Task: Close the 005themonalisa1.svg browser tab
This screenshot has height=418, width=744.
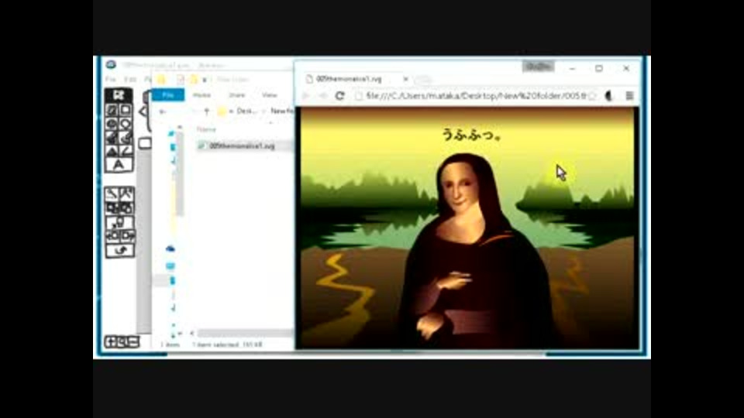Action: coord(405,79)
